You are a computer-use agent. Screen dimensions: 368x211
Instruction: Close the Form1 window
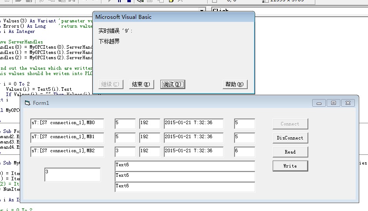[348, 103]
